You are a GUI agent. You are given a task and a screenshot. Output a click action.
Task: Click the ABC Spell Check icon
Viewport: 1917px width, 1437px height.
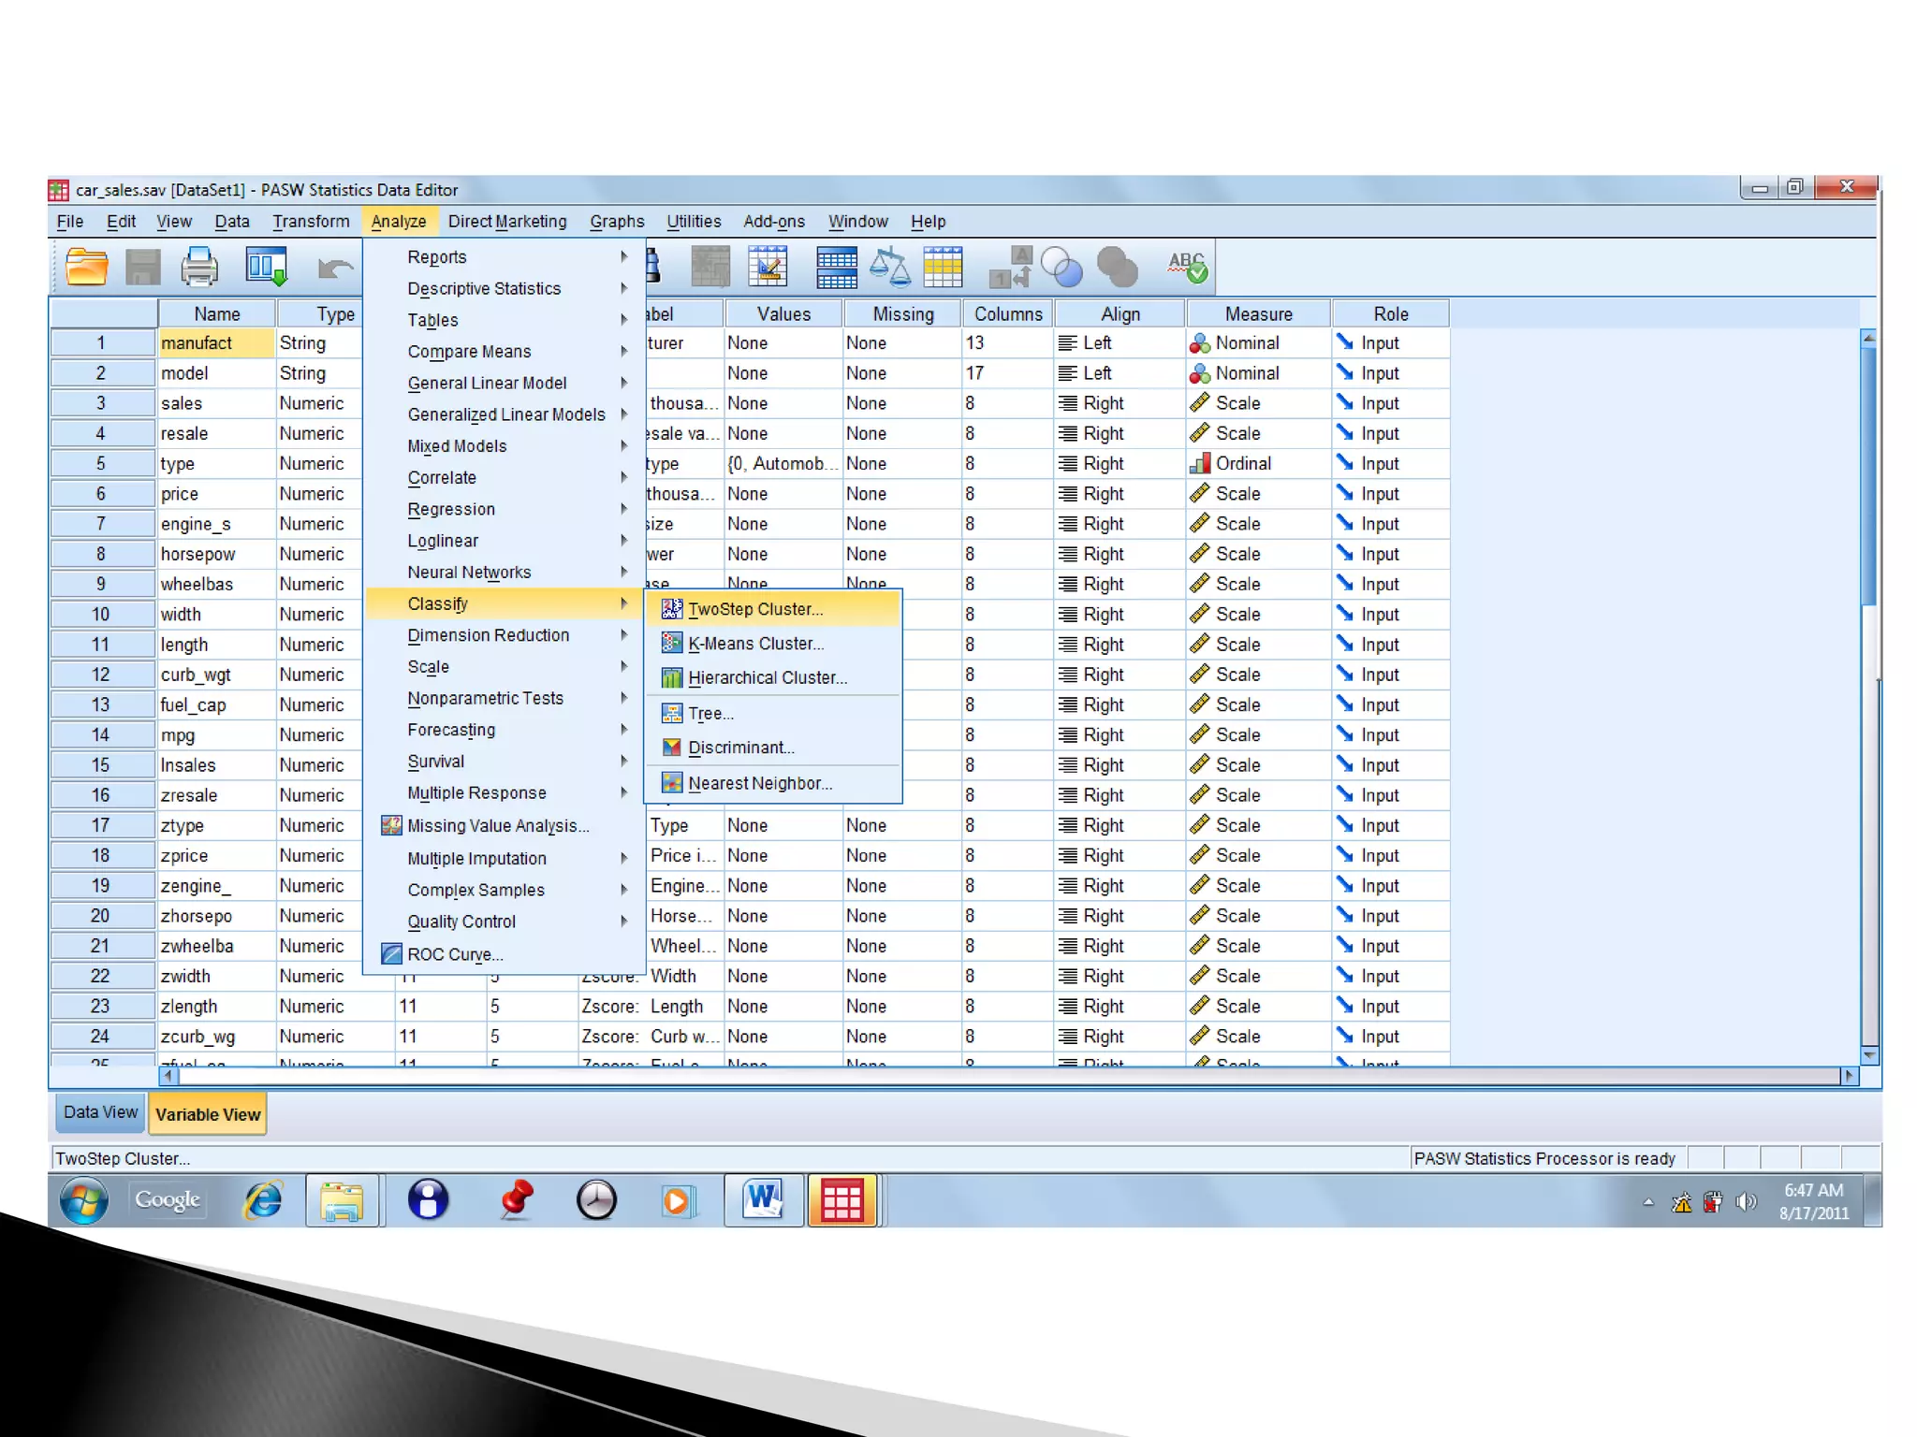pos(1187,268)
